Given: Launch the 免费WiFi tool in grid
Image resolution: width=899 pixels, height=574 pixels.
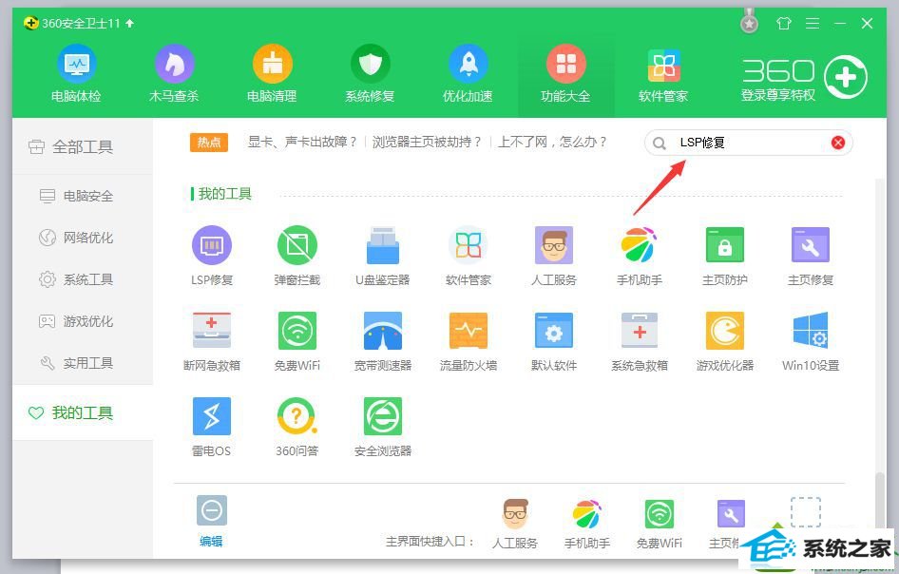Looking at the screenshot, I should 296,331.
